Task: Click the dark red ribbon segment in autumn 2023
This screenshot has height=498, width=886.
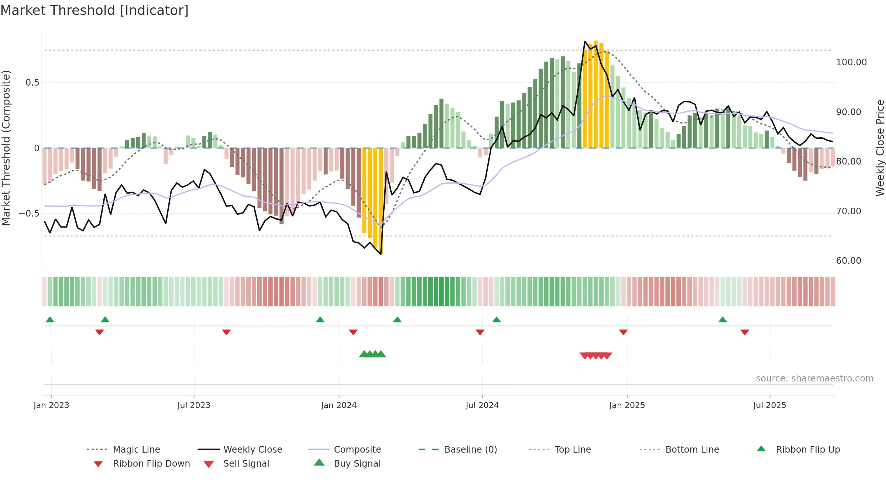Action: [282, 291]
